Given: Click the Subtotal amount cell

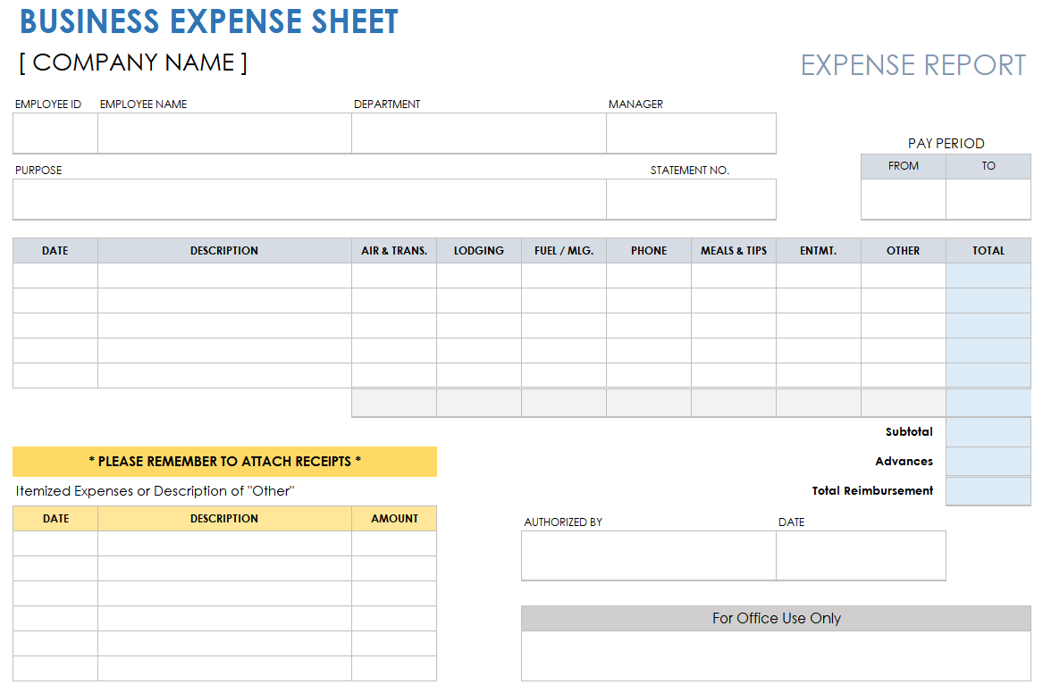Looking at the screenshot, I should coord(988,431).
